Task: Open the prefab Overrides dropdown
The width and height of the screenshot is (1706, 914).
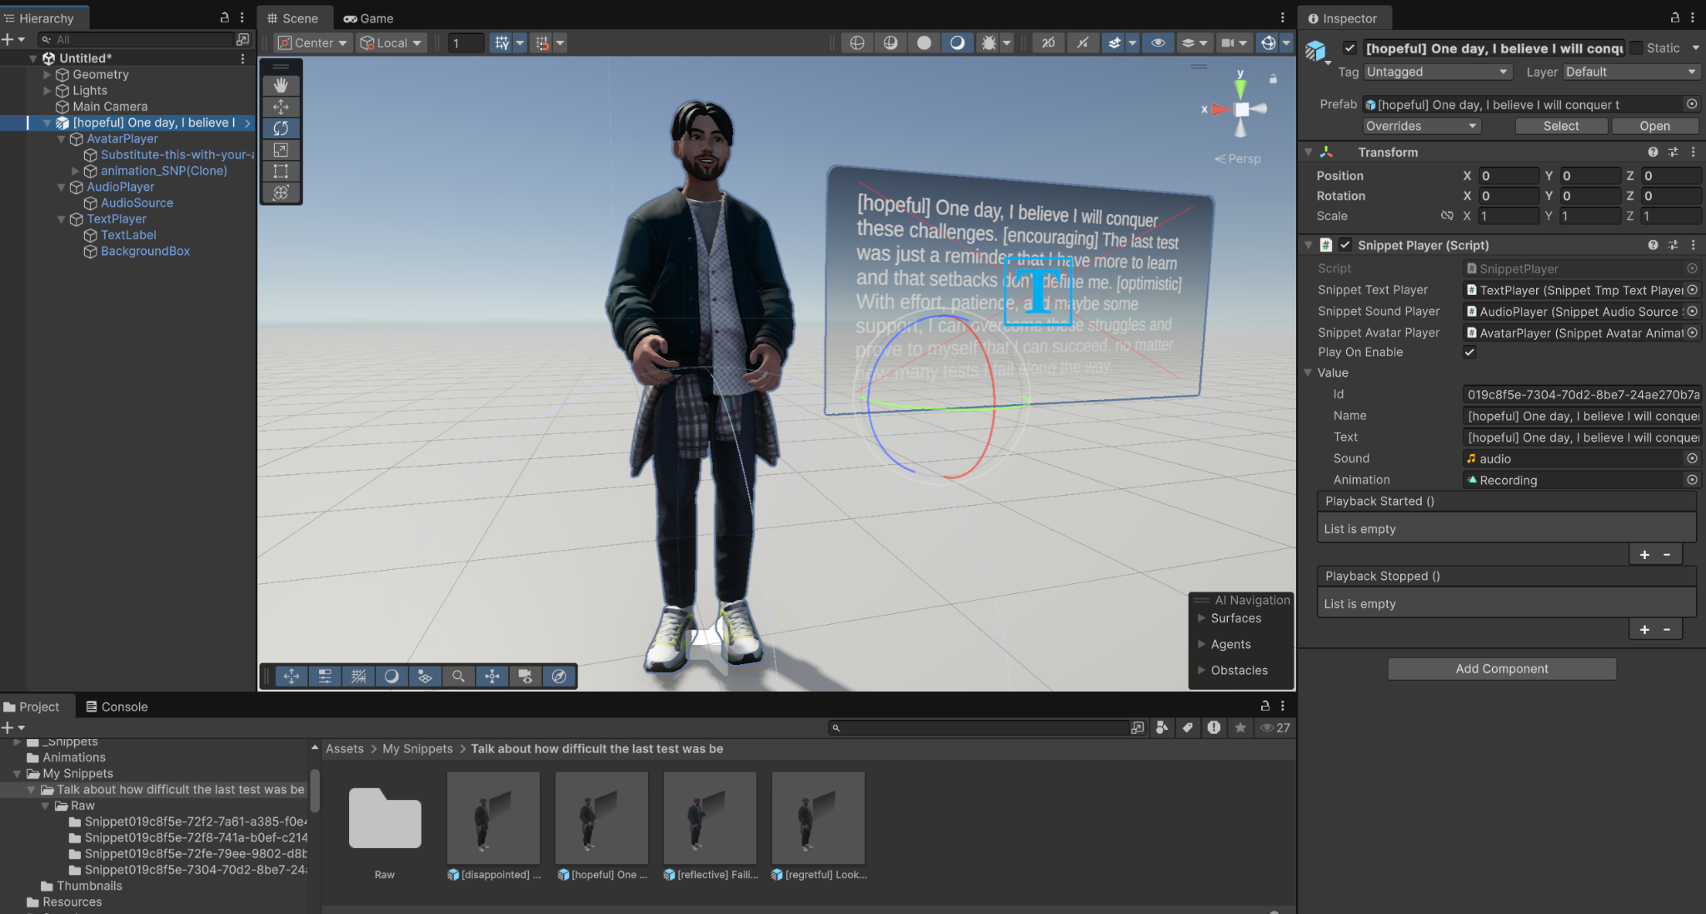Action: [x=1422, y=126]
